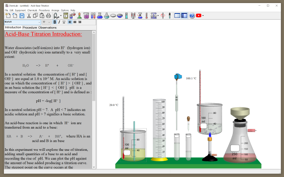Toggle Underline text formatting
284x177 pixels.
coord(64,22)
